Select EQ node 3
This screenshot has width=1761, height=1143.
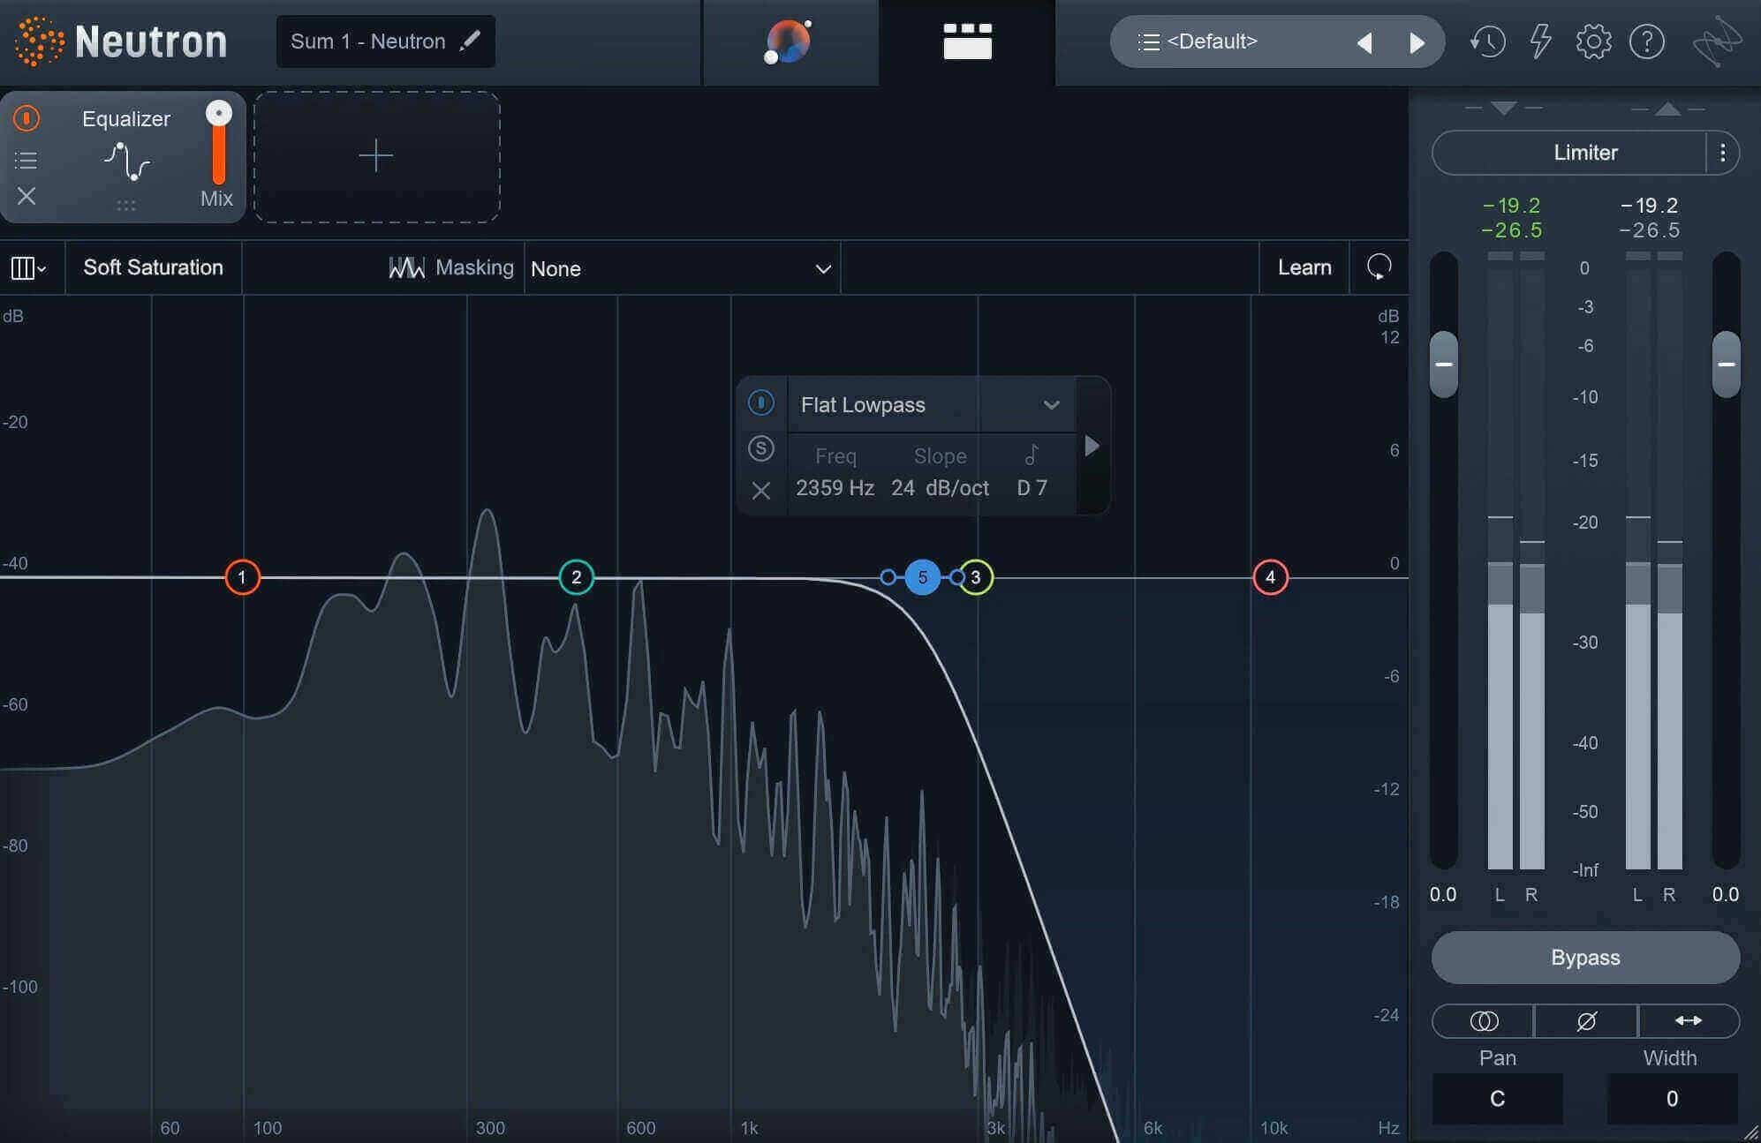click(977, 577)
